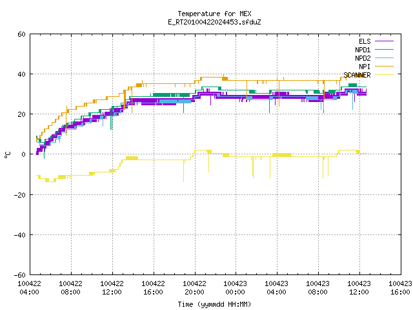Viewport: 413px width, 310px height.
Task: Click the SCANNER legend label
Action: click(357, 75)
